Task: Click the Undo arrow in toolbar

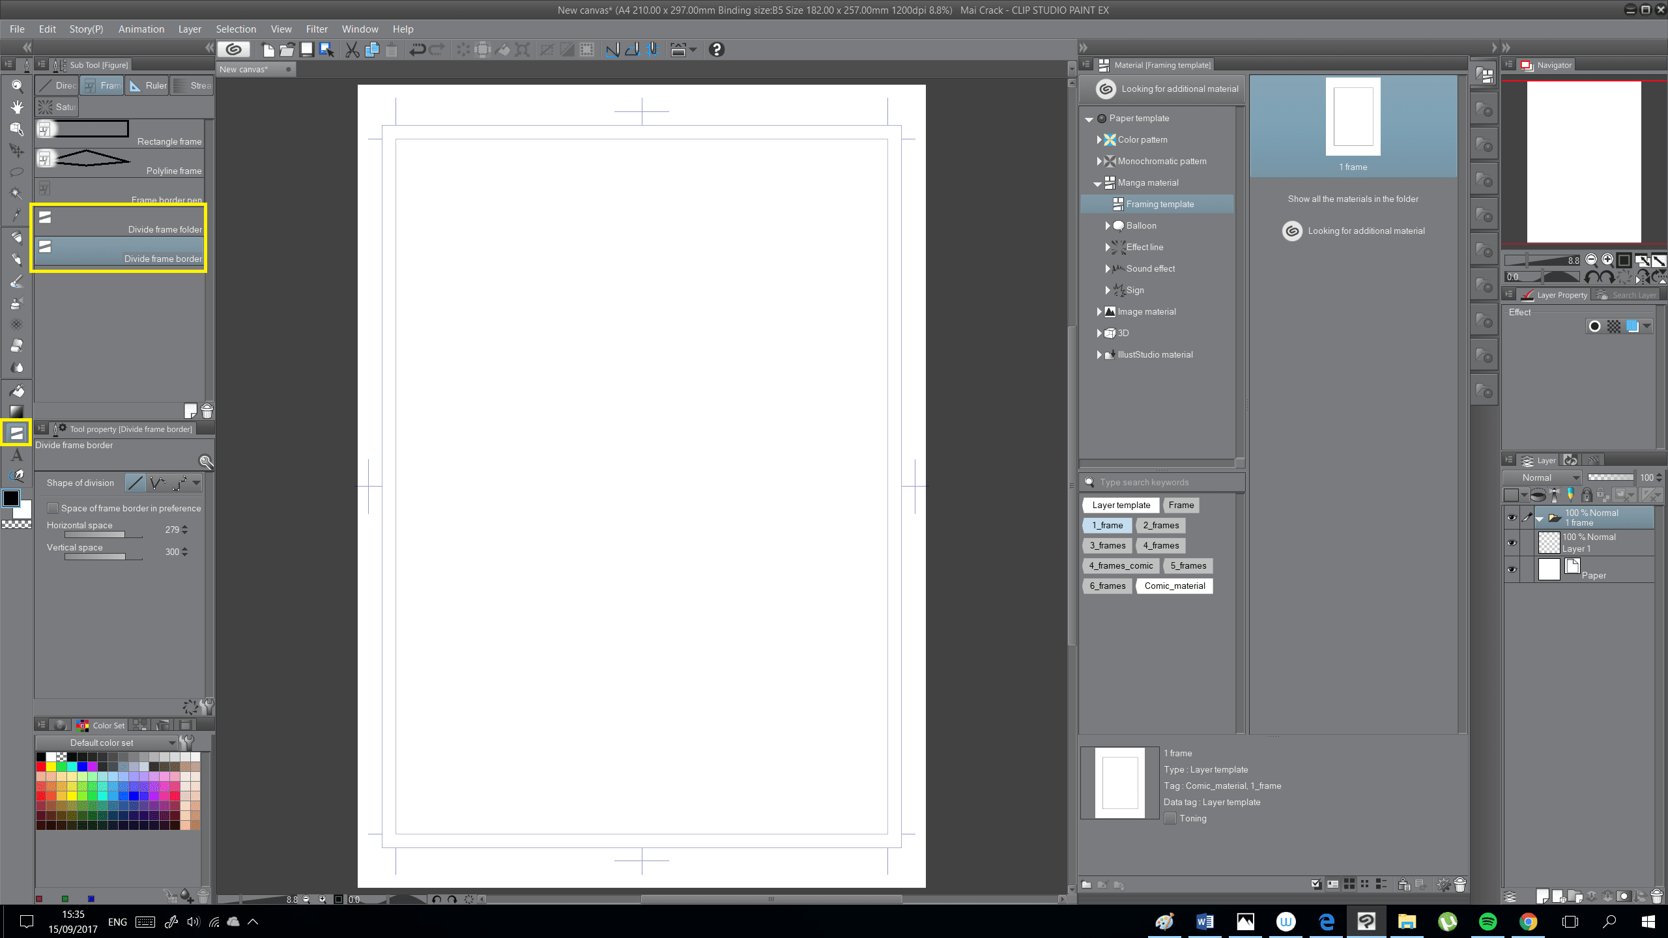Action: (x=417, y=50)
